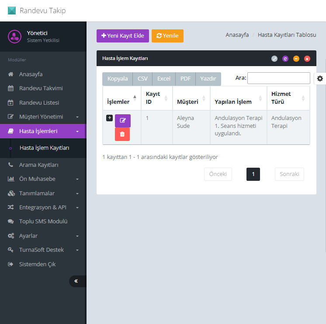Sort table by Kayıt ID column

click(156, 98)
